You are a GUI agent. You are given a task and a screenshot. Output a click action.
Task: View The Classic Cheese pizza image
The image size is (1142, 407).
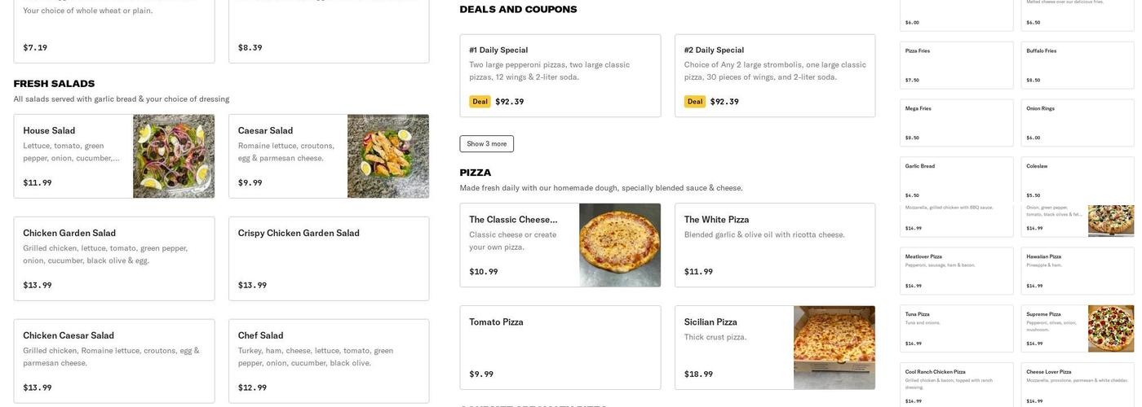point(620,245)
